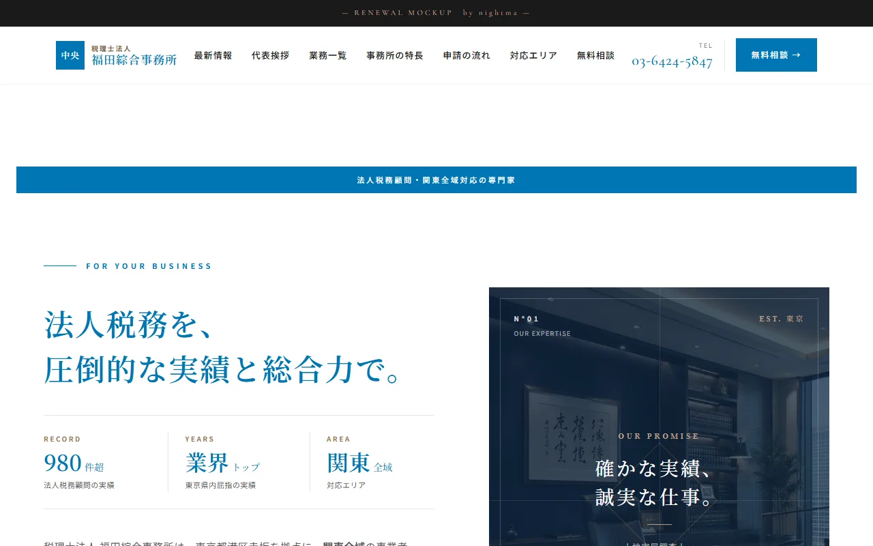The width and height of the screenshot is (873, 546).
Task: Choose 対応エリア in top navigation
Action: pyautogui.click(x=533, y=55)
